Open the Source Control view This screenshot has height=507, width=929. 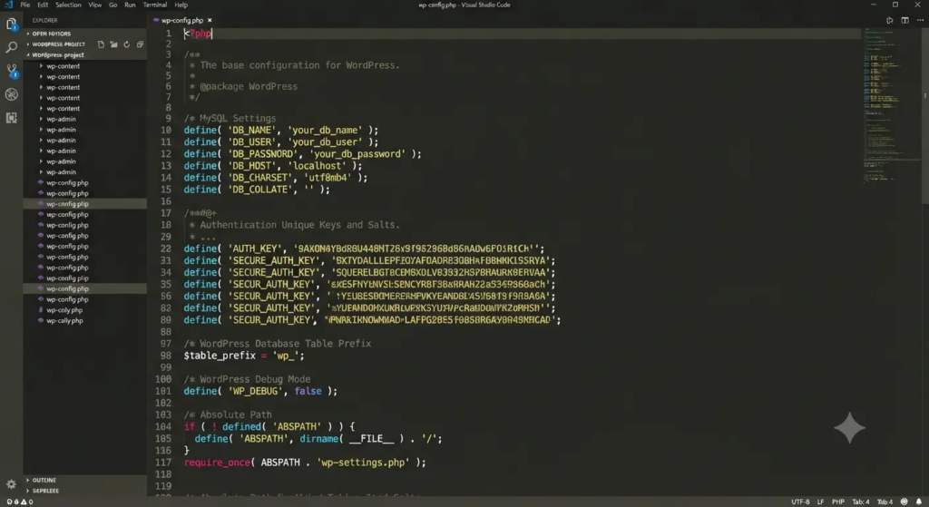coord(11,71)
